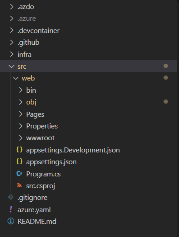Expand the .github folder chevron
The width and height of the screenshot is (179, 237).
12,43
